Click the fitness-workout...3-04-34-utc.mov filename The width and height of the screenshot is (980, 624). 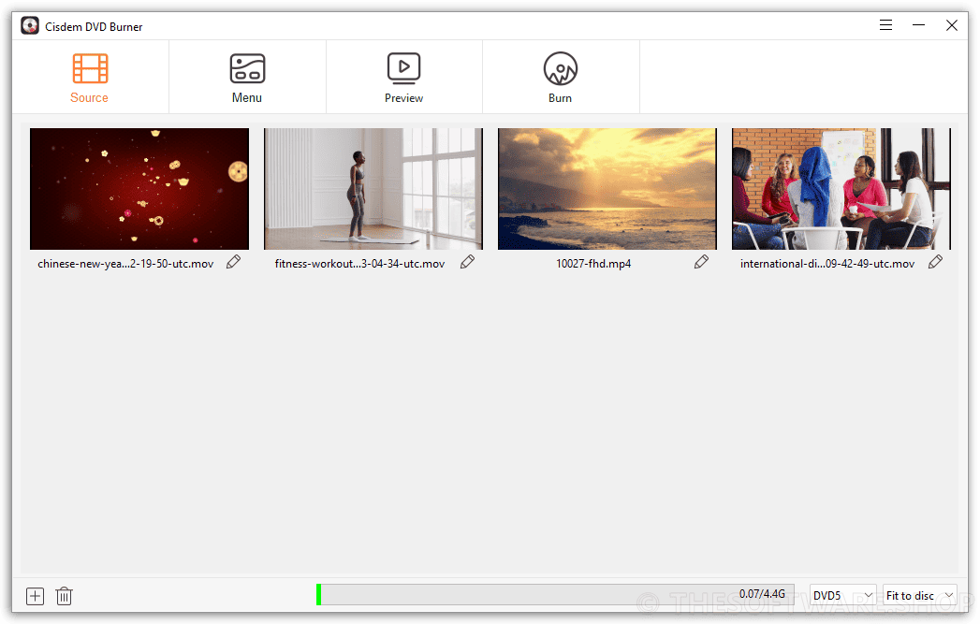[x=360, y=264]
